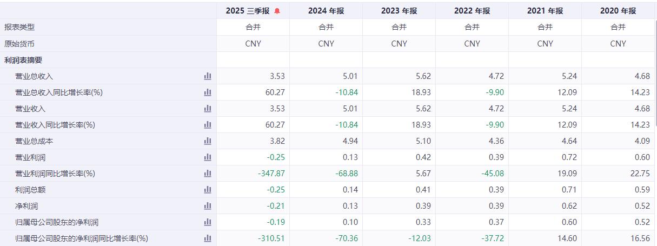
Task: Select the 2025 三季报 column header
Action: point(247,11)
